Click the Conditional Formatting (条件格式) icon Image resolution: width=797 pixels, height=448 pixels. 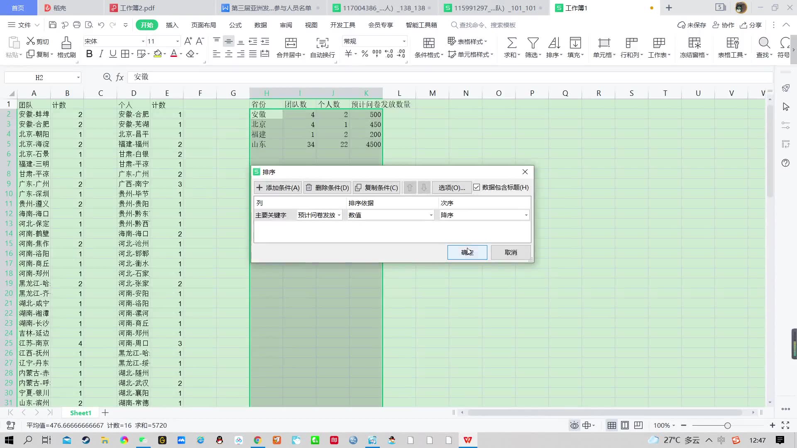[x=428, y=43]
